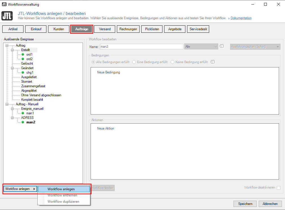
Task: Select Ausgeliefert event in tree
Action: (x=29, y=77)
